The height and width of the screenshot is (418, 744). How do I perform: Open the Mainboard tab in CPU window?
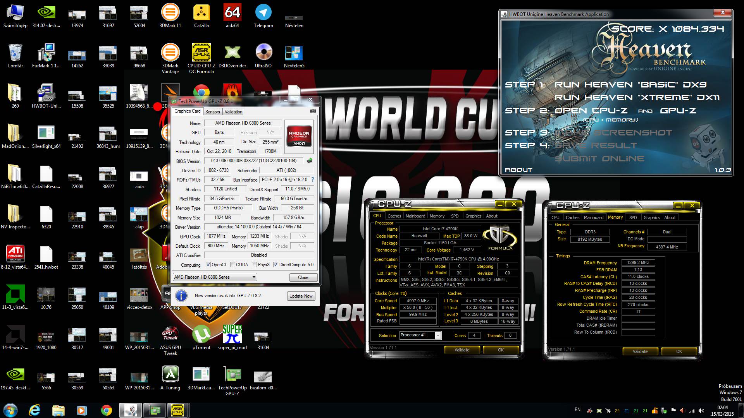click(x=415, y=216)
